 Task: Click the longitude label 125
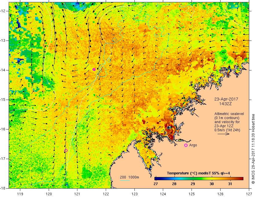coord(192,194)
